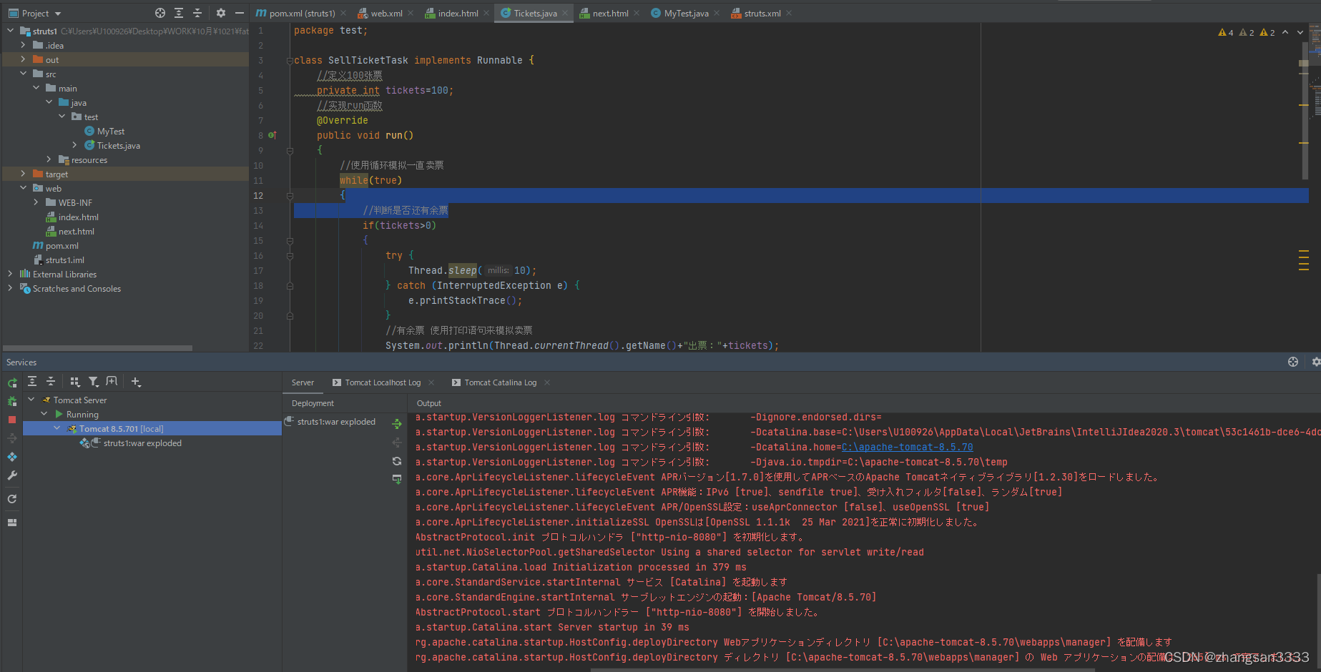This screenshot has height=672, width=1321.
Task: Click the scroll-to-end green arrow icon
Action: pos(397,479)
